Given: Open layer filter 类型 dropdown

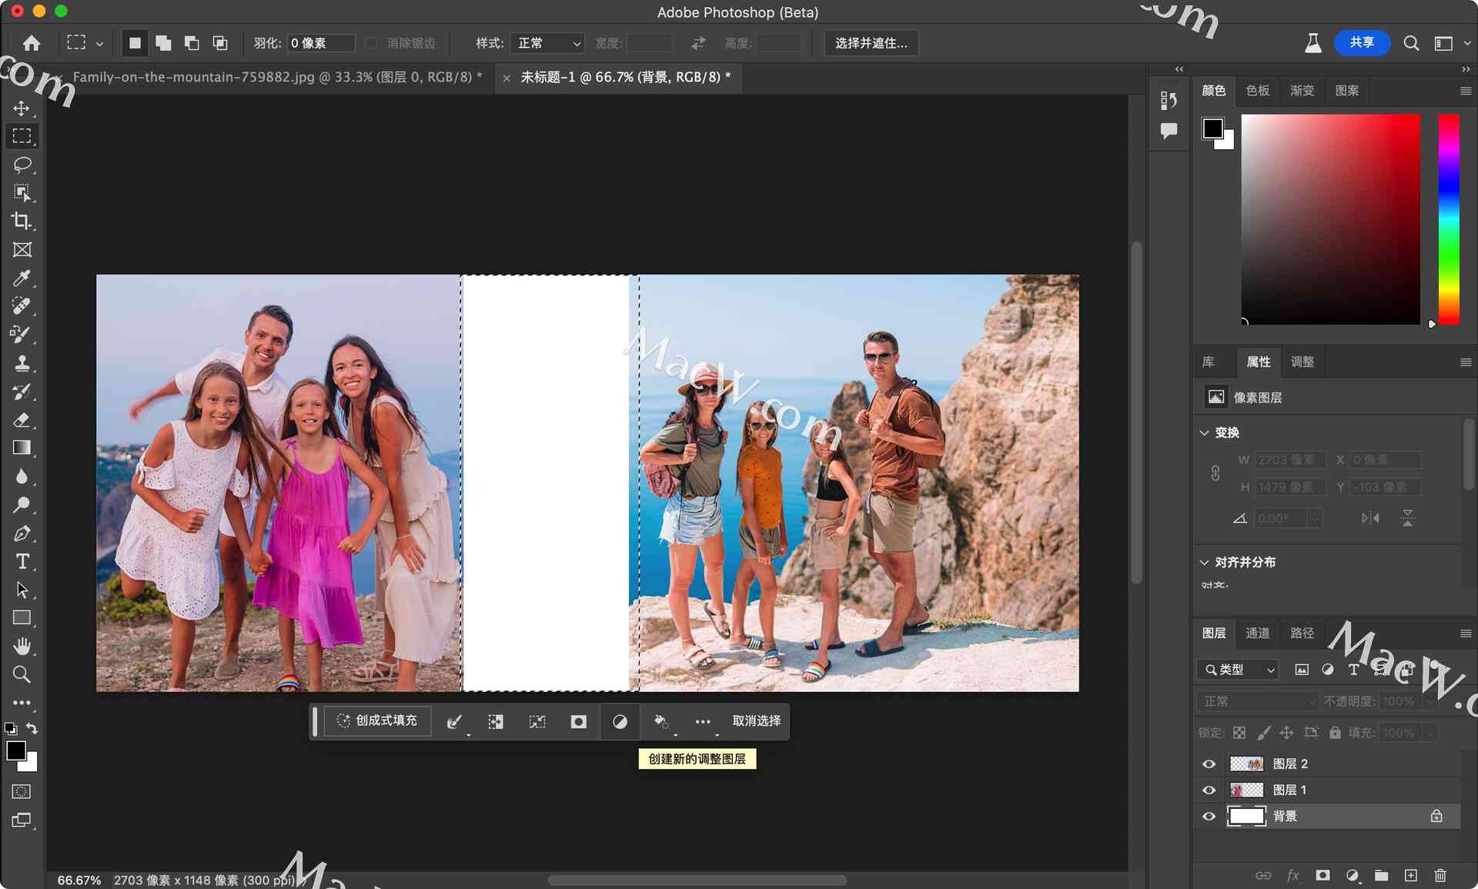Looking at the screenshot, I should tap(1238, 670).
